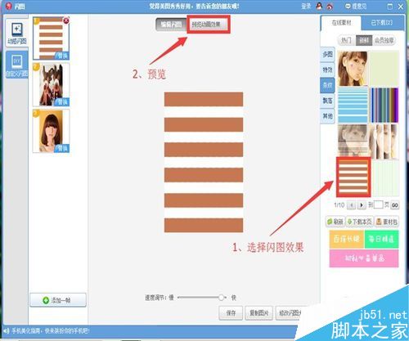Screen dimensions: 409x341
Task: Remove frame 1 with the red X
Action: 66,20
